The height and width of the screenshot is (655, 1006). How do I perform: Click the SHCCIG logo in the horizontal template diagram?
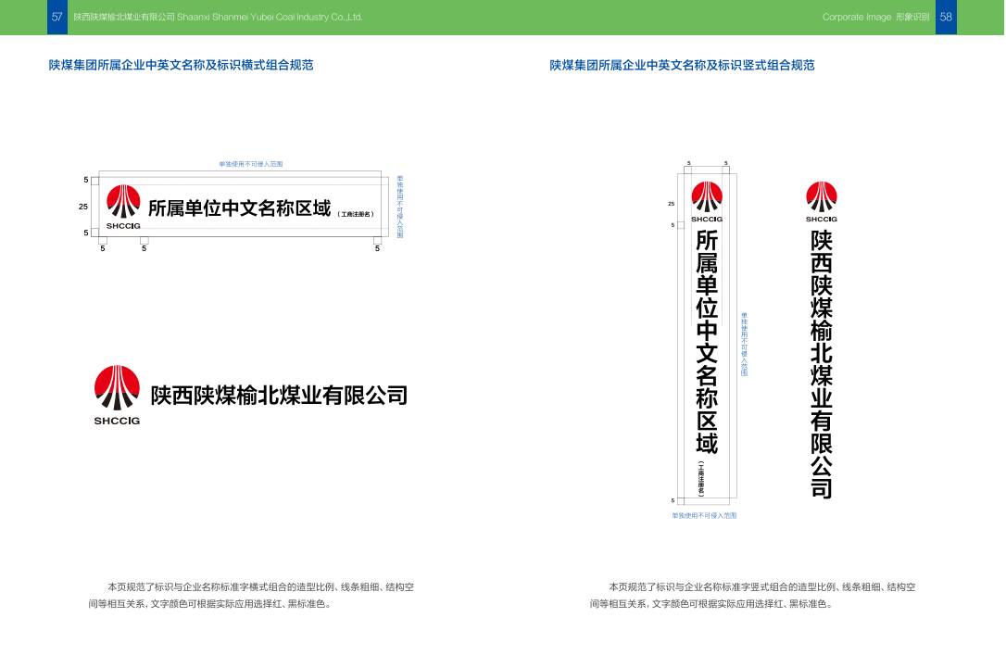[123, 206]
